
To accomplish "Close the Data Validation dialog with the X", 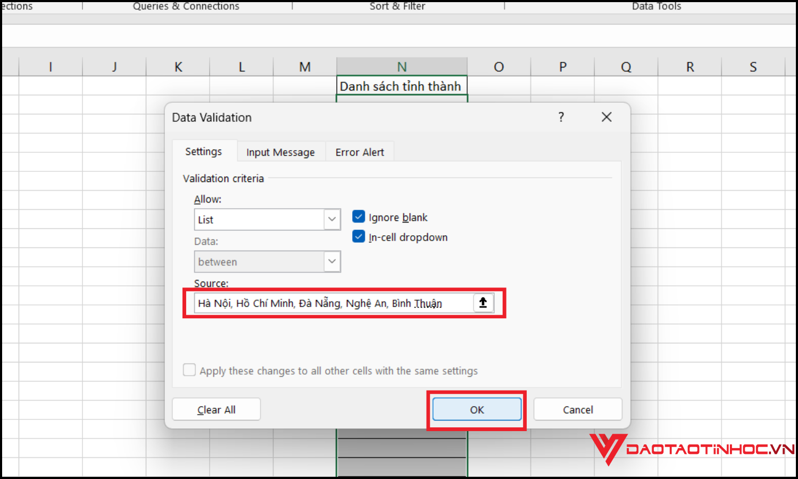I will [x=606, y=117].
